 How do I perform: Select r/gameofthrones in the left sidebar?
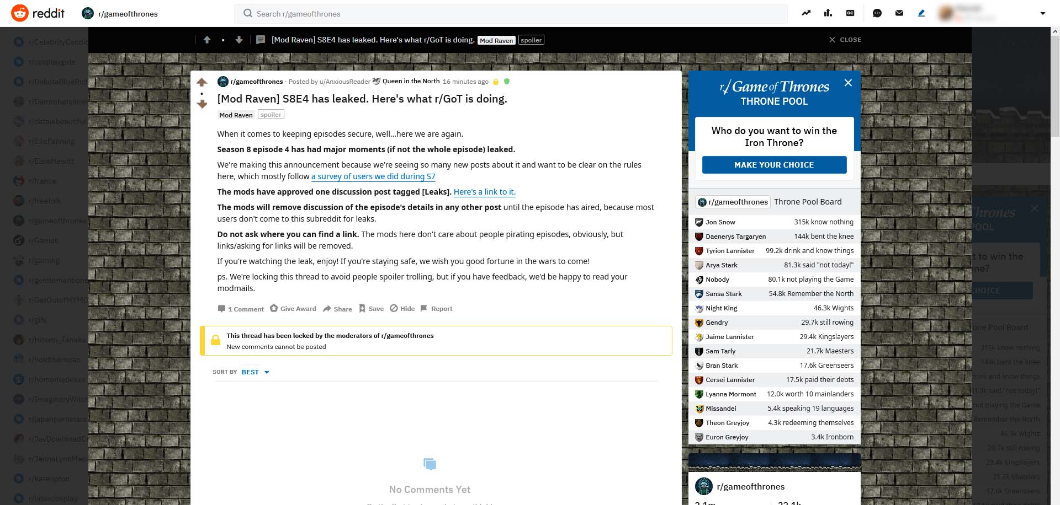57,221
